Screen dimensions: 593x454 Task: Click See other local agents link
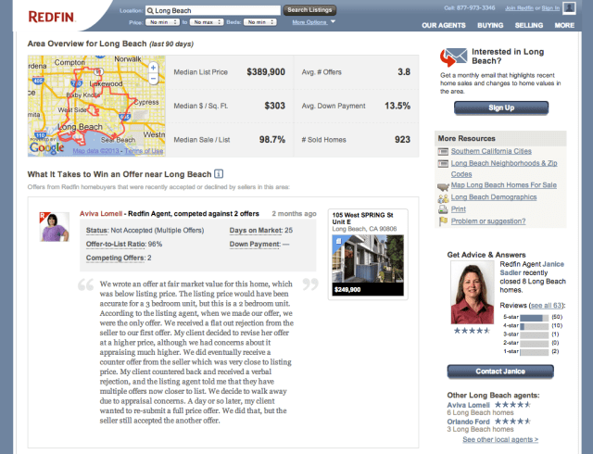point(500,439)
